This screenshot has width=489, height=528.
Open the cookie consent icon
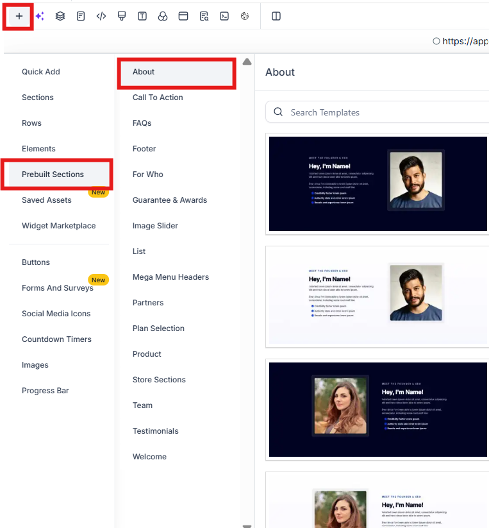[245, 16]
